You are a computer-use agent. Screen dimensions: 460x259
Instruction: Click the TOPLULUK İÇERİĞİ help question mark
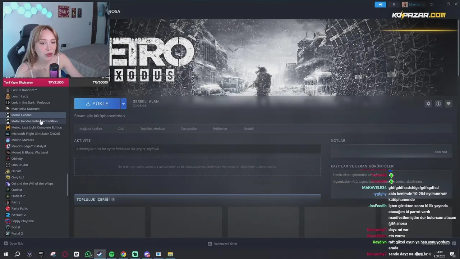pos(113,200)
